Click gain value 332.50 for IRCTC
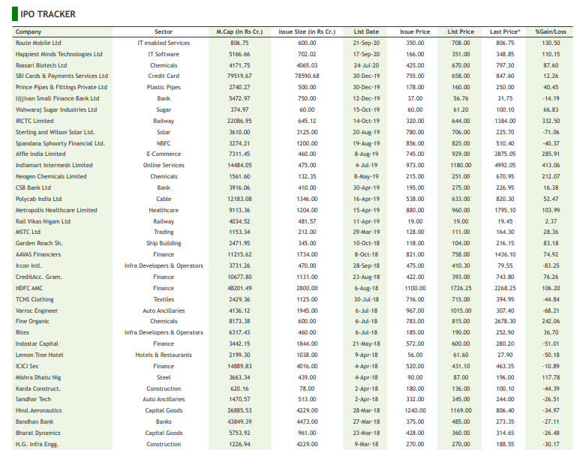 coord(551,121)
